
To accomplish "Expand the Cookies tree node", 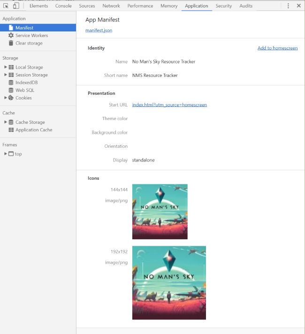I will tap(6, 98).
